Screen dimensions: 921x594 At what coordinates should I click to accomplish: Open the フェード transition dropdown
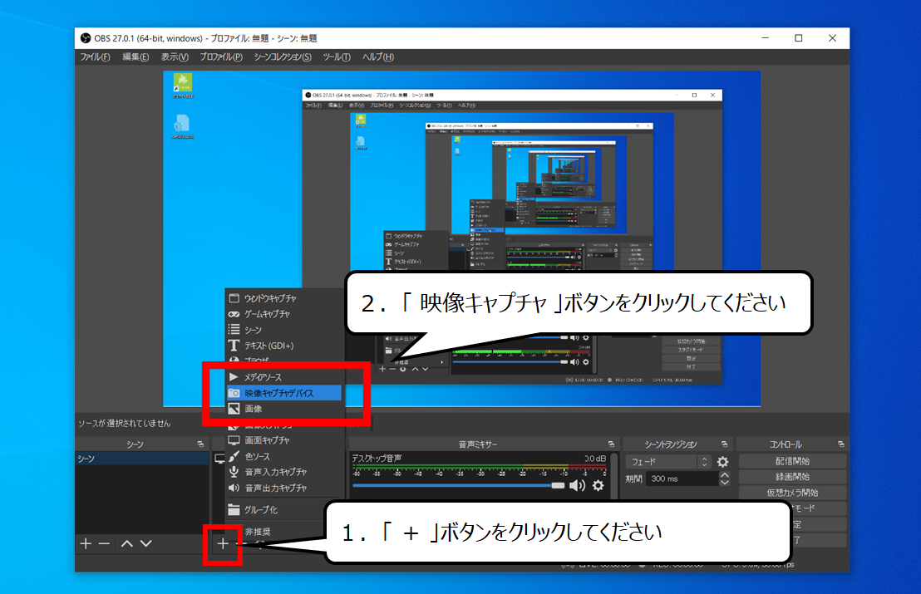coord(668,462)
